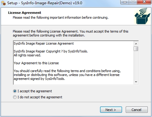Click the Next > button
The width and height of the screenshot is (152, 117).
point(111,110)
